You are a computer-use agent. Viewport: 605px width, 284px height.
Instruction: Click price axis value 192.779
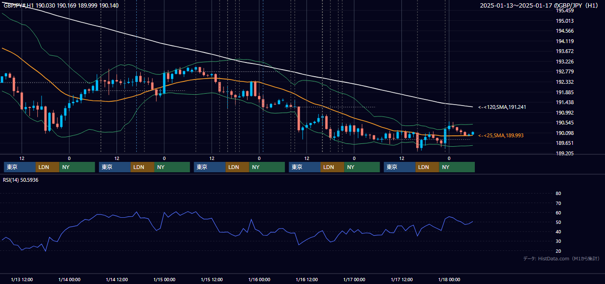(x=565, y=71)
